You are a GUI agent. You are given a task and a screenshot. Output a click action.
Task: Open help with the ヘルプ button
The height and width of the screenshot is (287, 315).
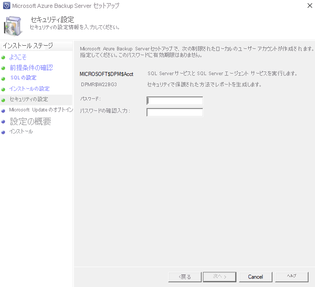291,277
